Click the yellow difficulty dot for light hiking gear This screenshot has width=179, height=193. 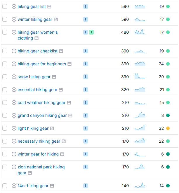(168, 128)
